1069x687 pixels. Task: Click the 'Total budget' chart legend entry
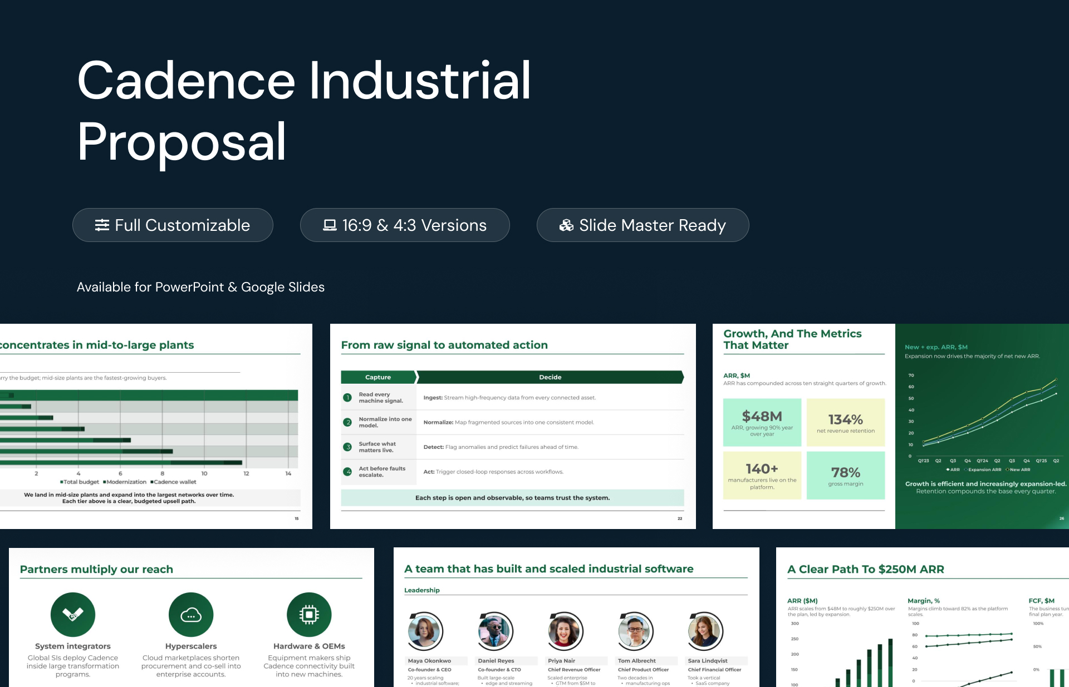(x=80, y=482)
